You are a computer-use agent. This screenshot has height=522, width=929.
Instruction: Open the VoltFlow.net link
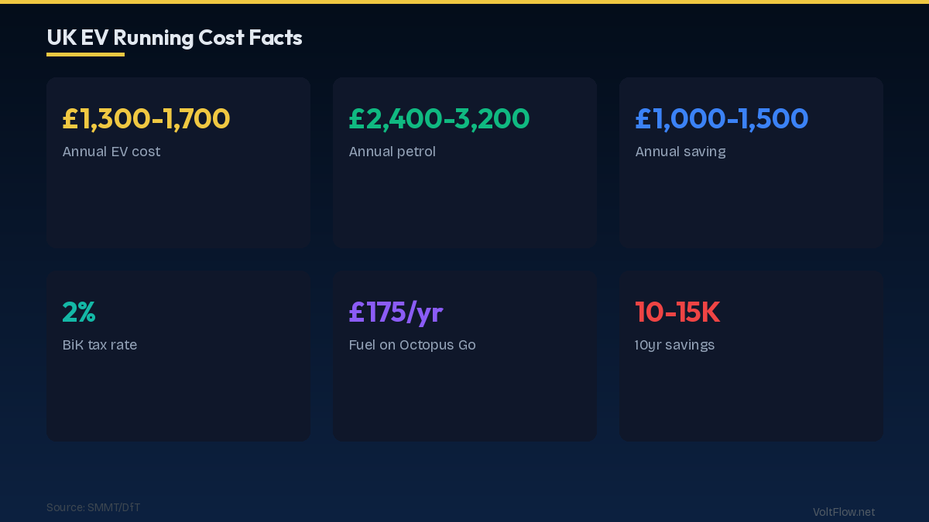(x=844, y=512)
